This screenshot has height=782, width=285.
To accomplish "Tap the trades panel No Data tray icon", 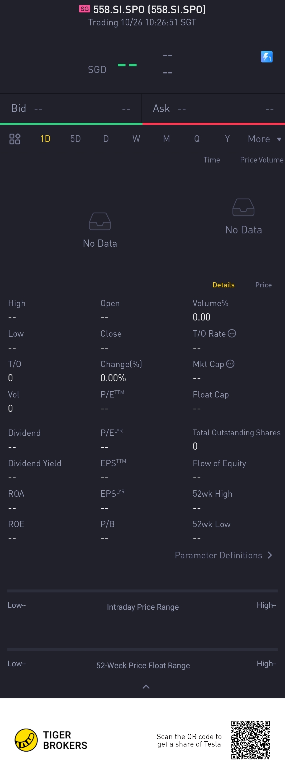I will 243,207.
